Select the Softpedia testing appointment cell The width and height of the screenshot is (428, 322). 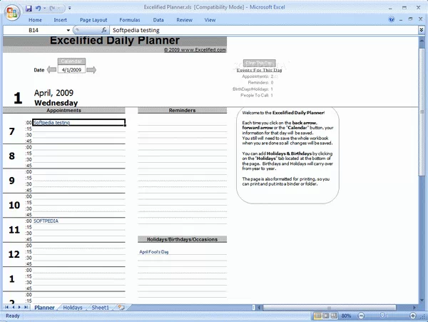point(79,122)
